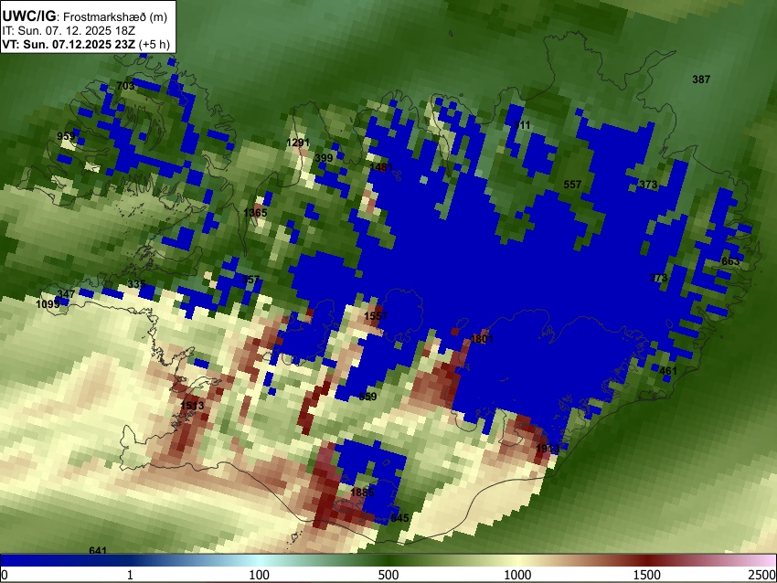Click the map value 461

tap(668, 370)
